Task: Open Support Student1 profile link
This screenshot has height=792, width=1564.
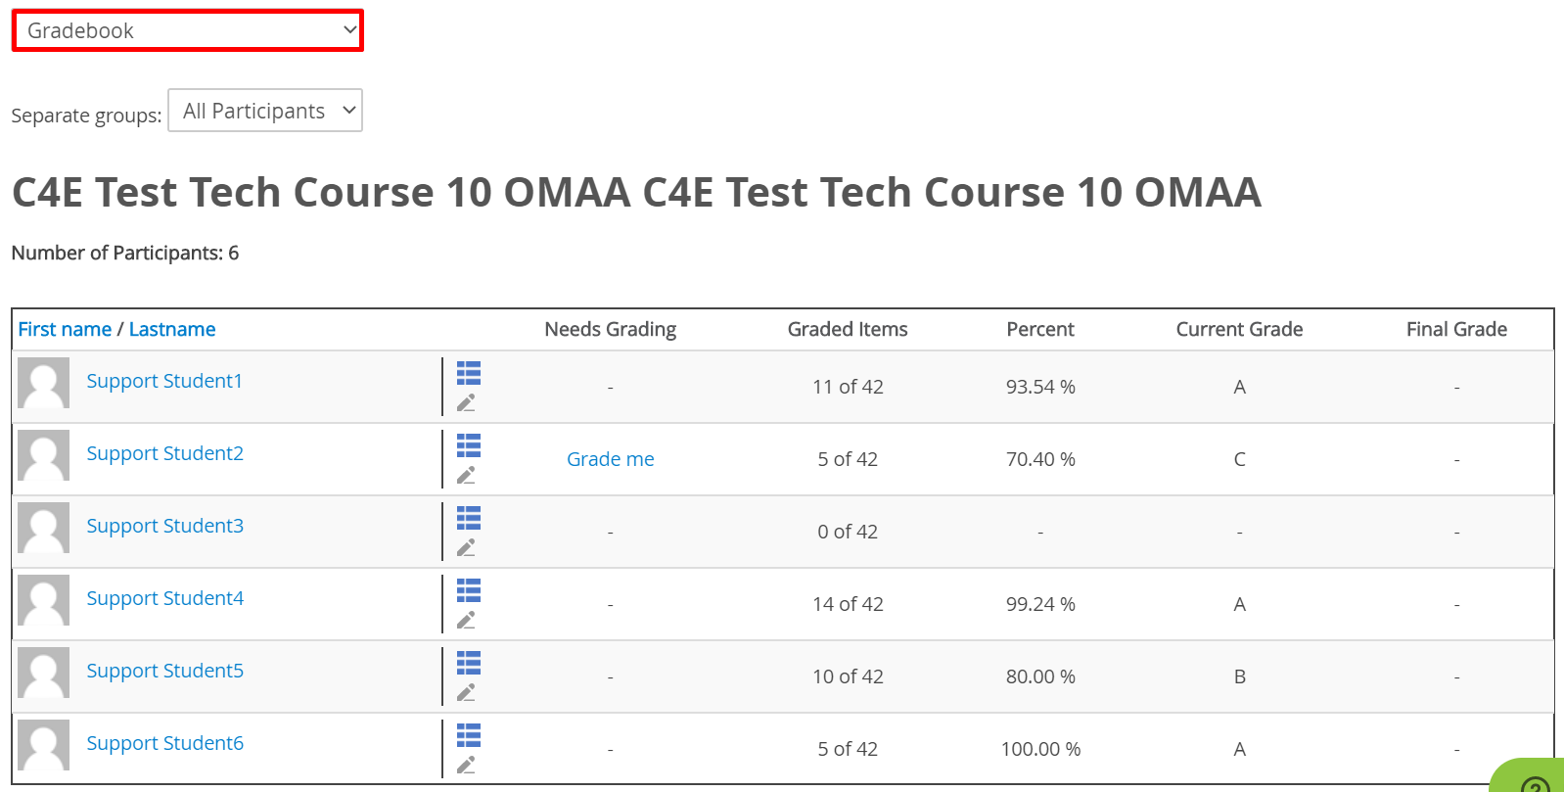Action: pyautogui.click(x=164, y=381)
